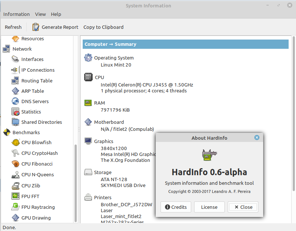
Task: View the License button
Action: coord(209,207)
